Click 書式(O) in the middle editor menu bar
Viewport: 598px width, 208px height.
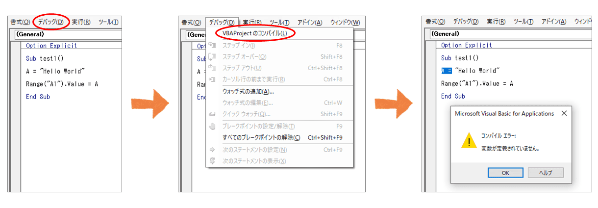[191, 23]
